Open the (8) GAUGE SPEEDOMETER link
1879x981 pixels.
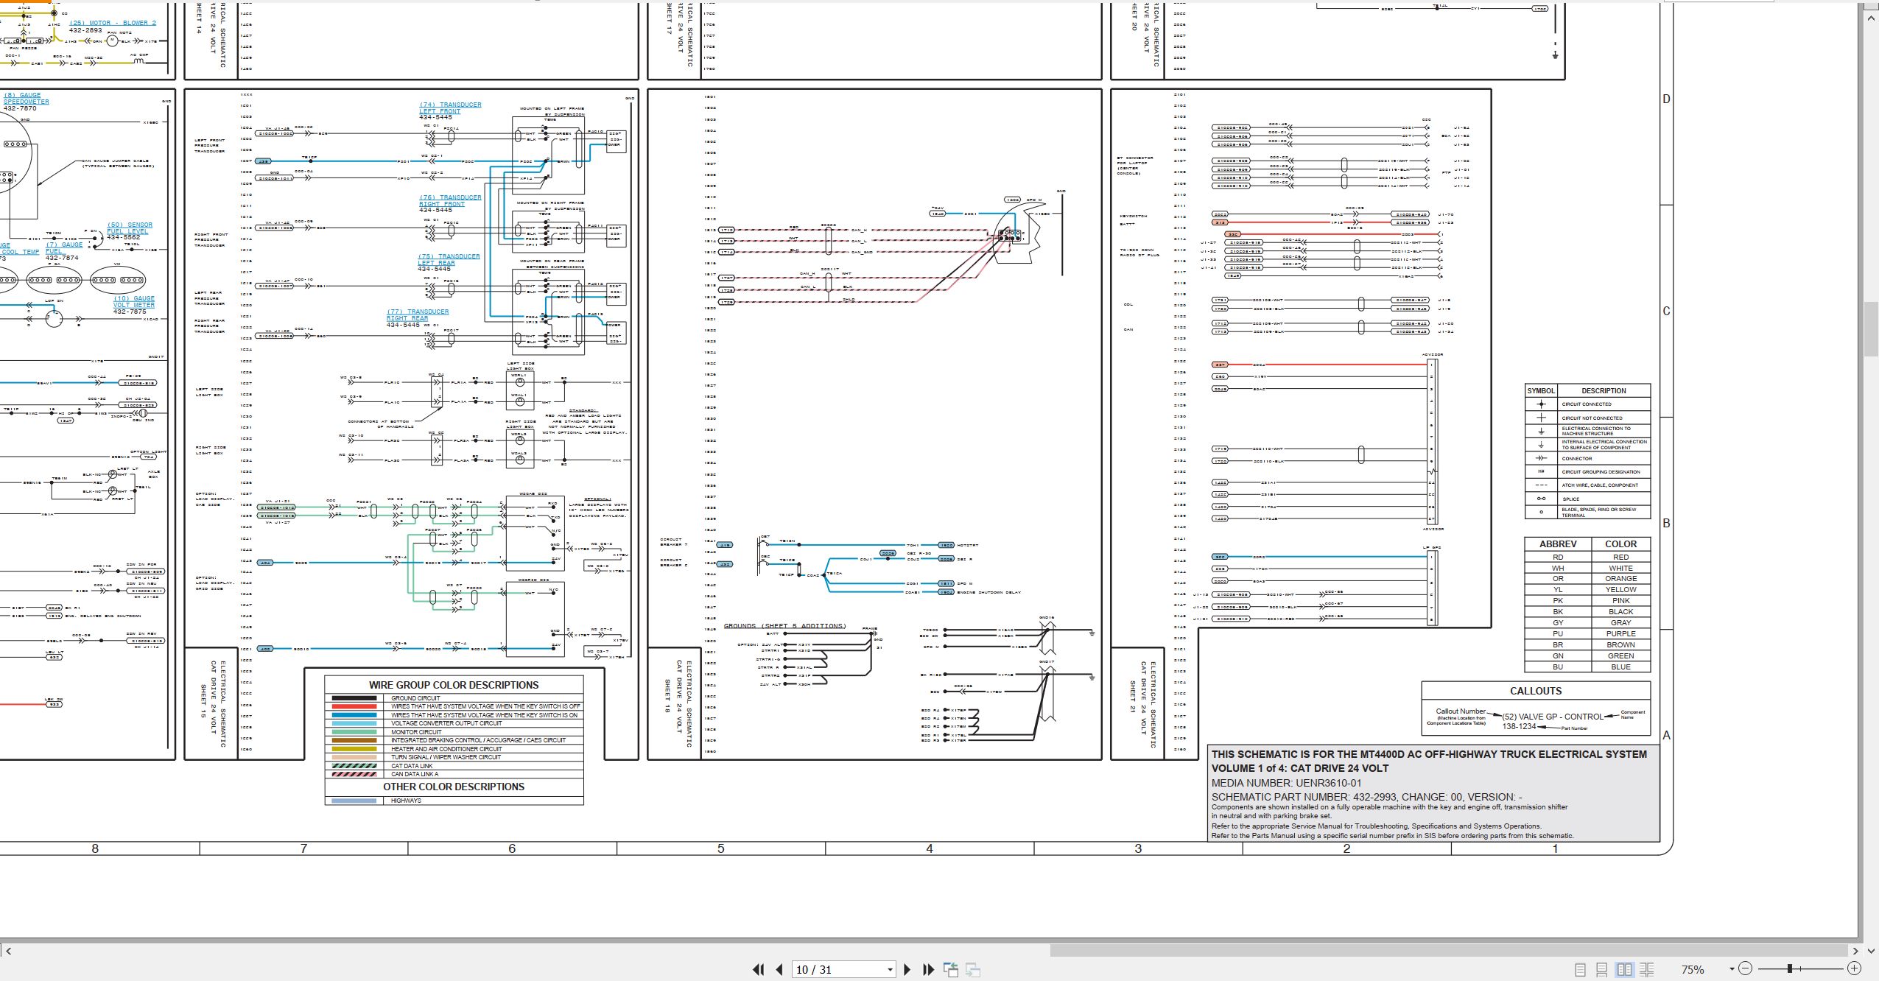[x=26, y=99]
